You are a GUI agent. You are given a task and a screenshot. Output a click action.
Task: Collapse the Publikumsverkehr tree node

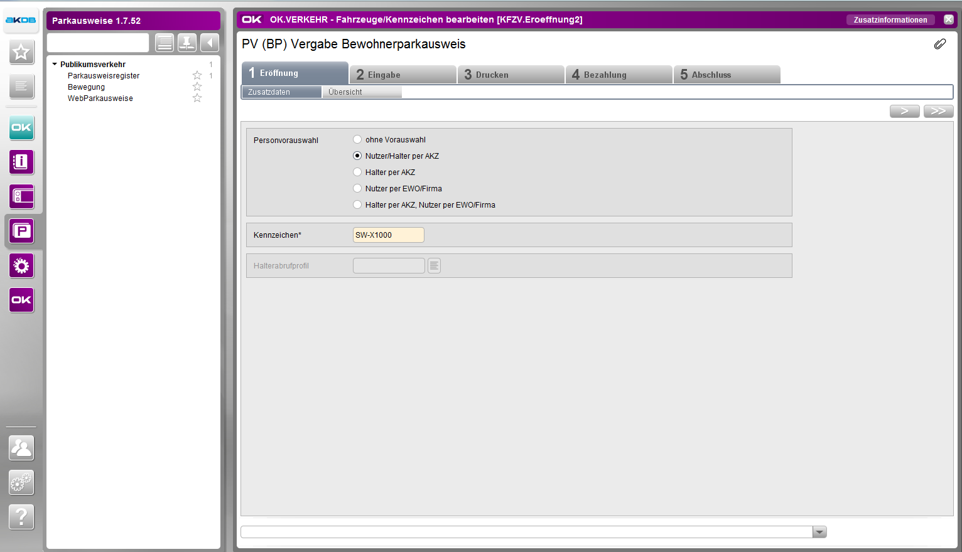point(55,64)
